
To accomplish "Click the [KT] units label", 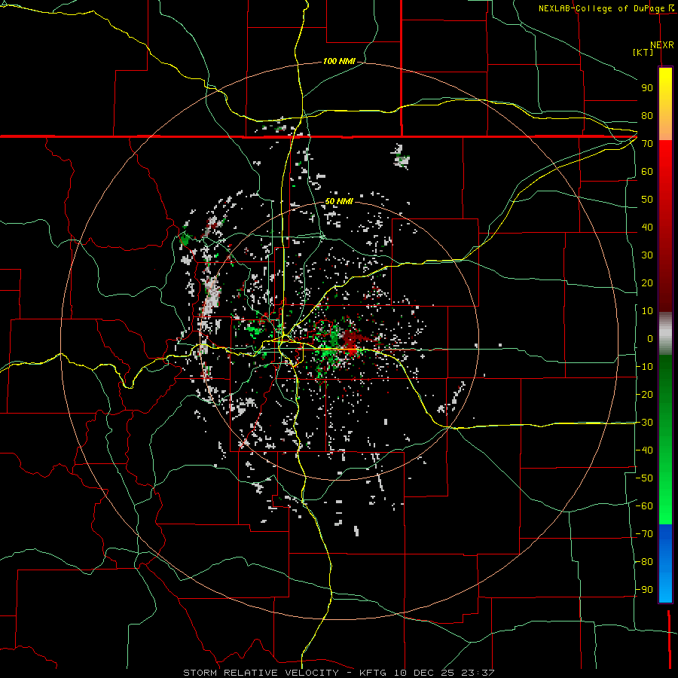I will [643, 52].
